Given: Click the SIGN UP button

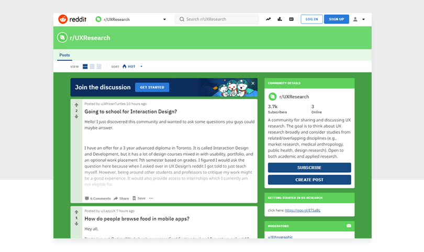Looking at the screenshot, I should tap(337, 19).
